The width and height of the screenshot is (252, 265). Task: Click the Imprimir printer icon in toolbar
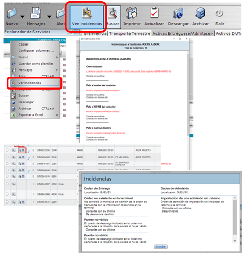click(132, 13)
